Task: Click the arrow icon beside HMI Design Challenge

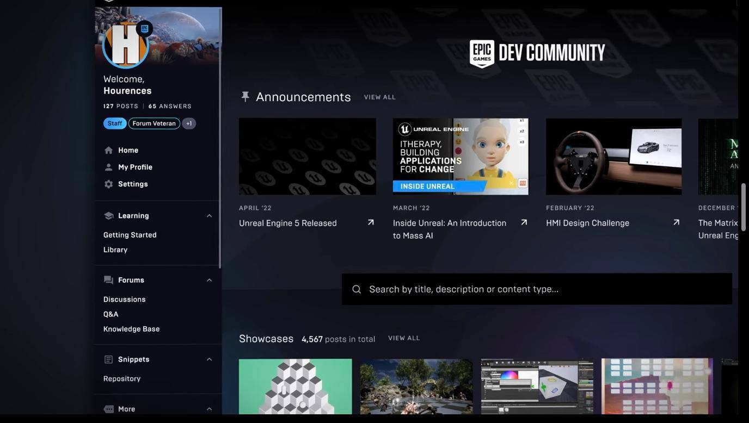Action: click(x=676, y=222)
